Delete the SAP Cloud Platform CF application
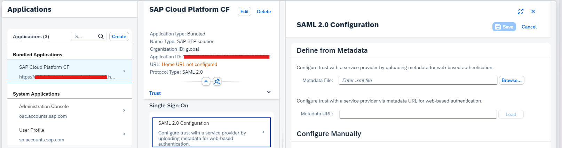Screen dimensions: 562x148 click(x=263, y=11)
